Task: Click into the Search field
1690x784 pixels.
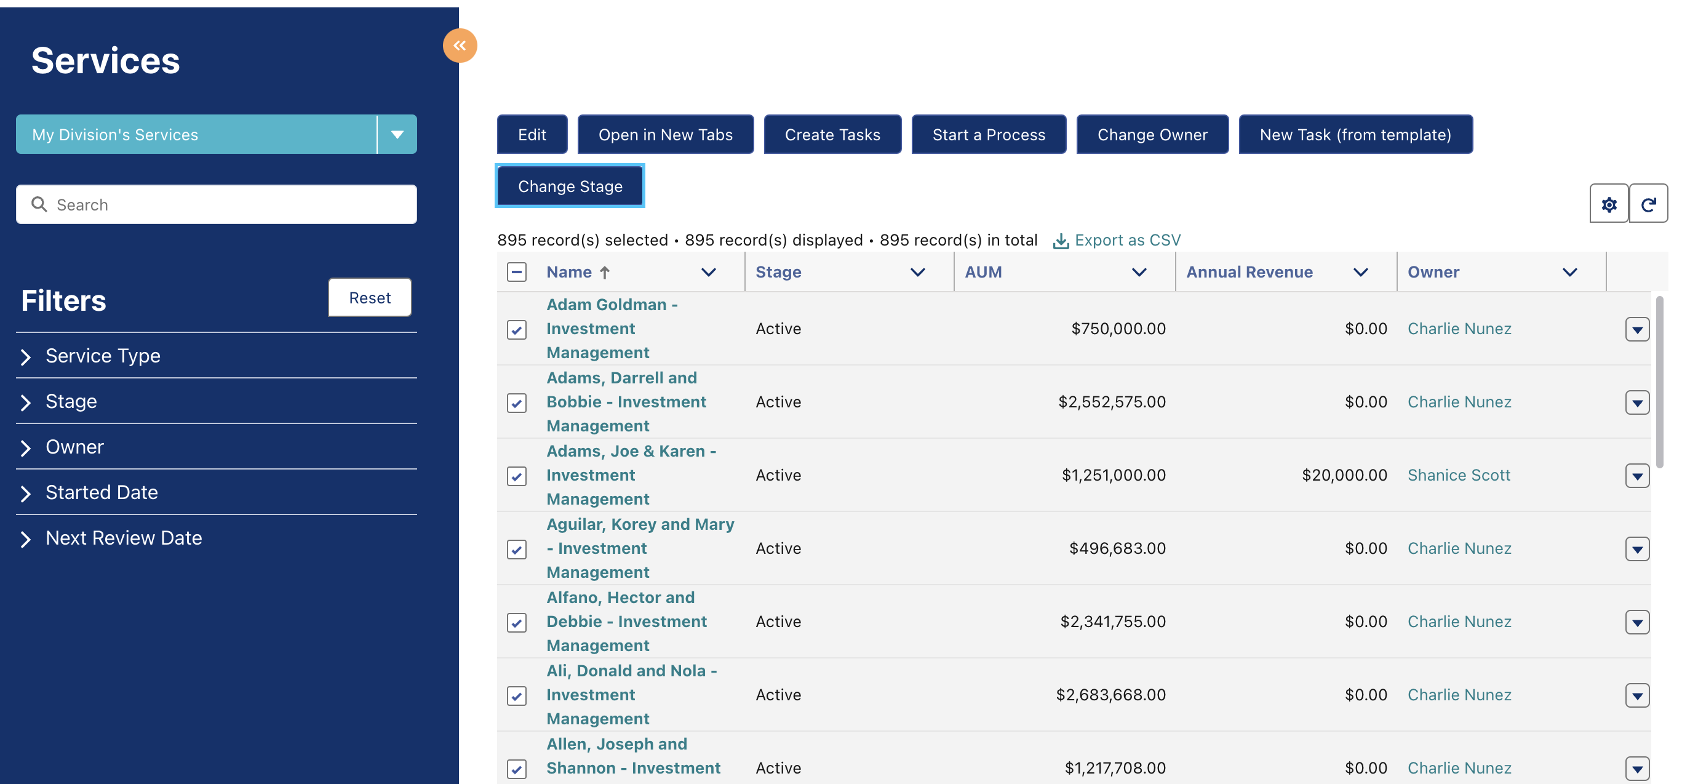Action: coord(217,205)
